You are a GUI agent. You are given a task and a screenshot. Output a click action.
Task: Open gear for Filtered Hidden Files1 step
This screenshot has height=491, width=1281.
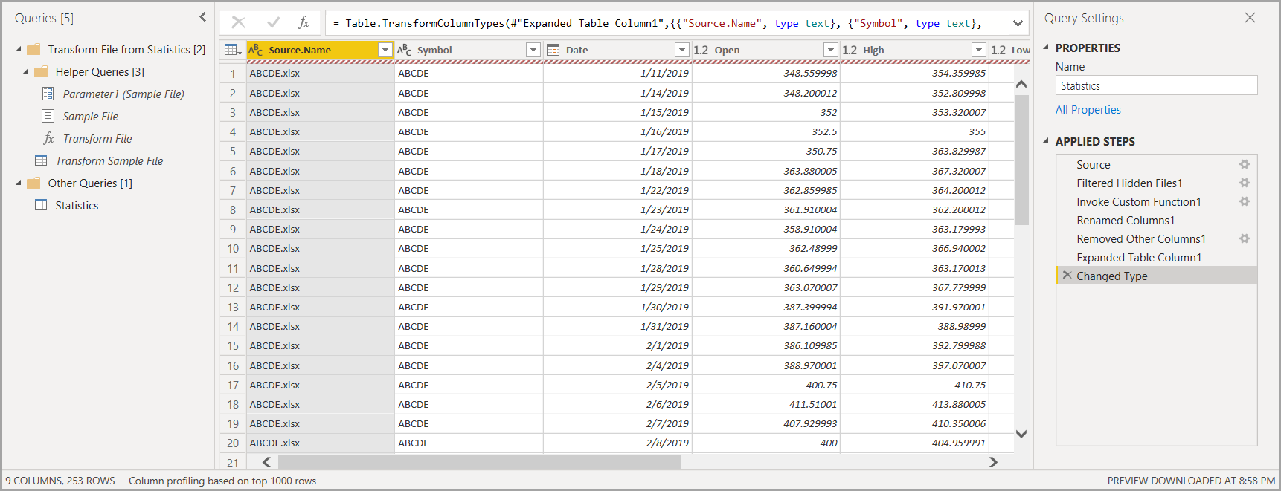pos(1244,183)
